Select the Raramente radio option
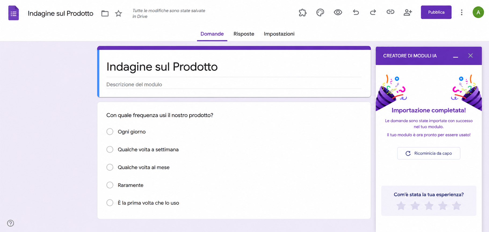This screenshot has height=232, width=489. click(x=110, y=185)
